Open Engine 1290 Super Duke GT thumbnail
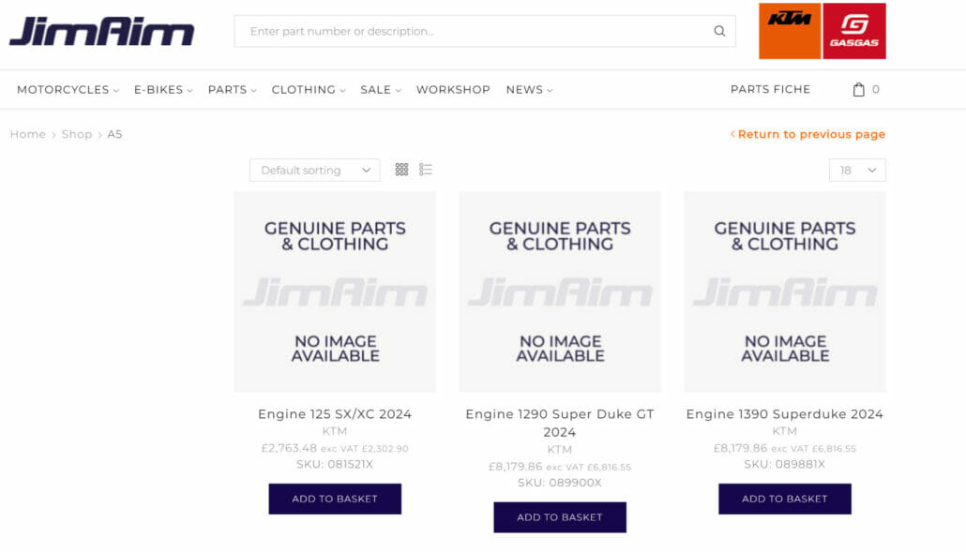Screen dimensions: 966x552 (560, 291)
